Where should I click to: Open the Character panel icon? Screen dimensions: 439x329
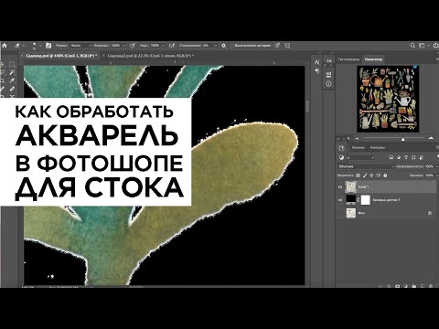pos(316,62)
